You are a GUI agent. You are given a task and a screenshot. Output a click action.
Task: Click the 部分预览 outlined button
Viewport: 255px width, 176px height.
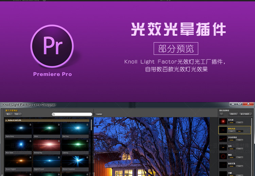click(x=176, y=49)
